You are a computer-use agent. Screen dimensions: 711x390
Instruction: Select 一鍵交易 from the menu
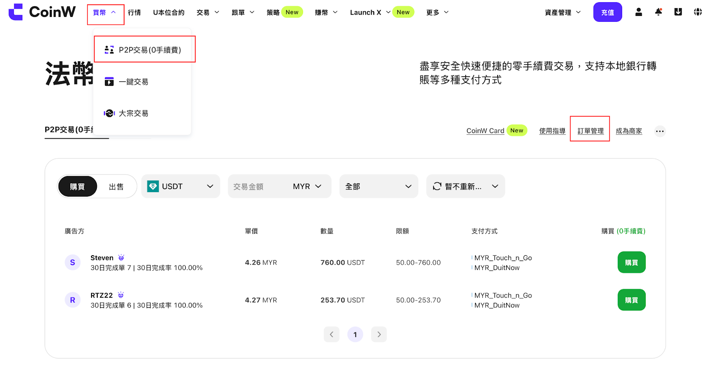tap(142, 81)
